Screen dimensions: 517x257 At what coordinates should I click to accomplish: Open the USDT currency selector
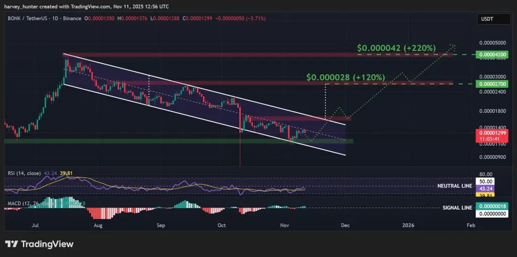point(494,19)
